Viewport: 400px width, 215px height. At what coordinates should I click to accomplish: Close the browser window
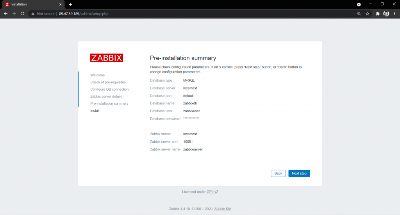[394, 4]
